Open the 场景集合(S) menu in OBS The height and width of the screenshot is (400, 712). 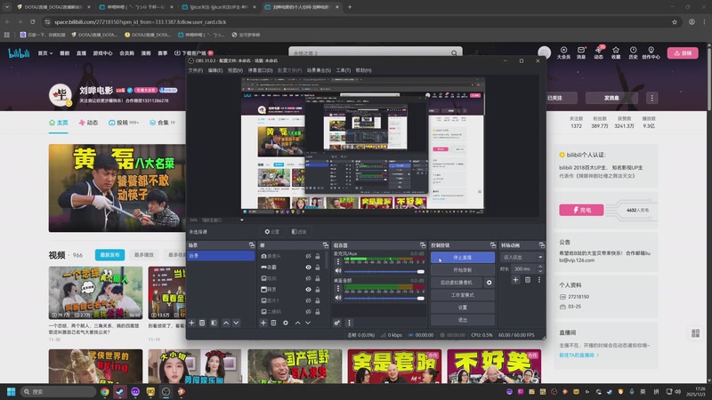(x=319, y=70)
